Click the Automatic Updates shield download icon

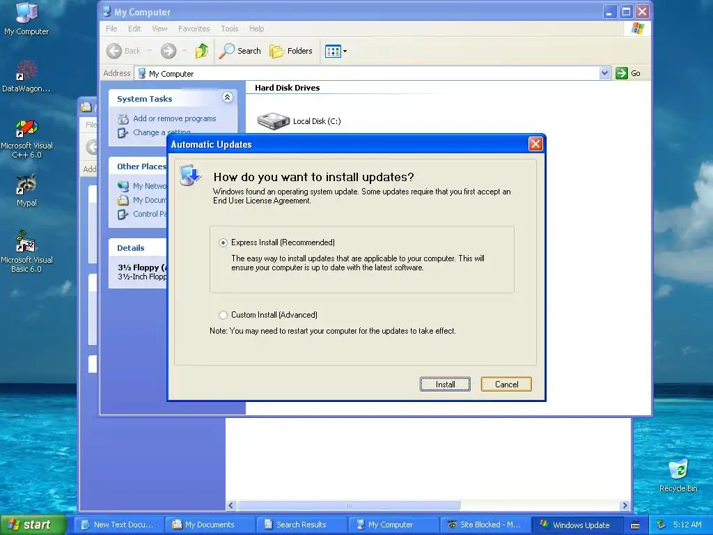(190, 175)
